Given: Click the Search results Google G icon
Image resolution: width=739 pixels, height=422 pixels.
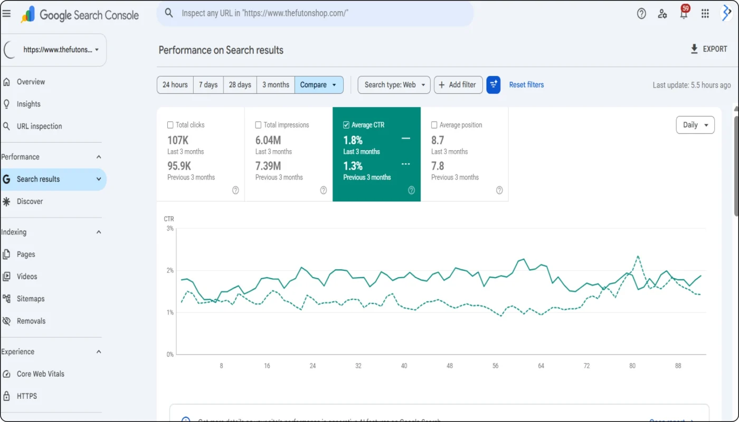Looking at the screenshot, I should click(x=7, y=179).
